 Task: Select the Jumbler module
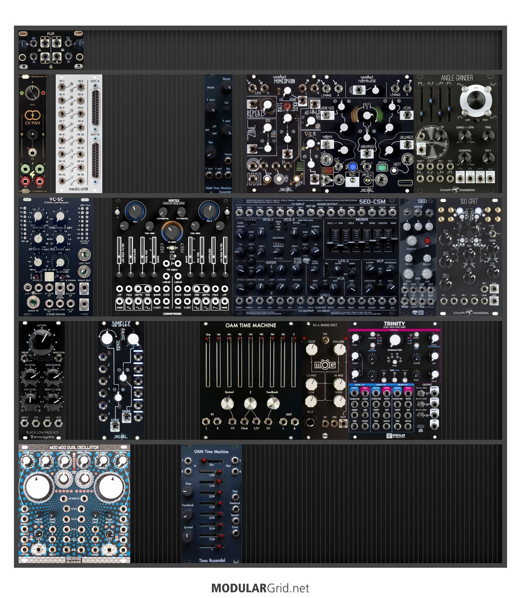tap(121, 380)
